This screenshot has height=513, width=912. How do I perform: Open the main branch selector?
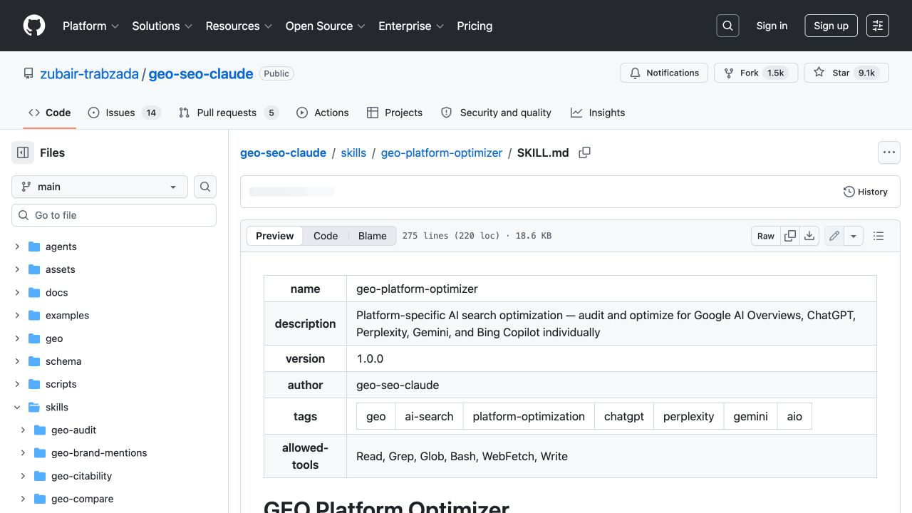tap(100, 187)
